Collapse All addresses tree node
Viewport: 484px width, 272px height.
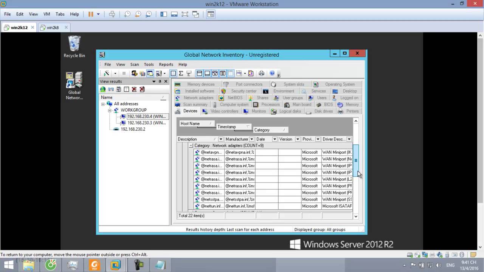(x=103, y=104)
